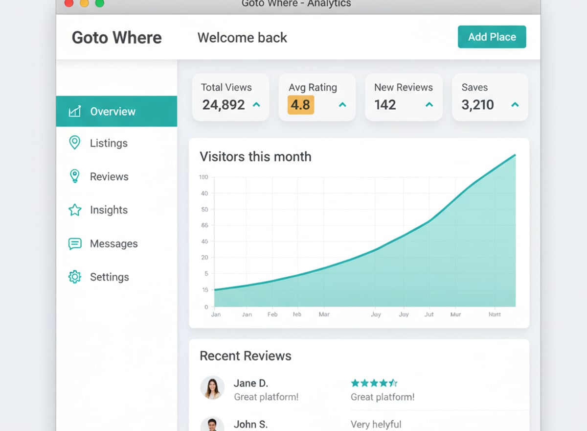Click Jane D.'s avatar photo
Image resolution: width=587 pixels, height=431 pixels.
[212, 388]
